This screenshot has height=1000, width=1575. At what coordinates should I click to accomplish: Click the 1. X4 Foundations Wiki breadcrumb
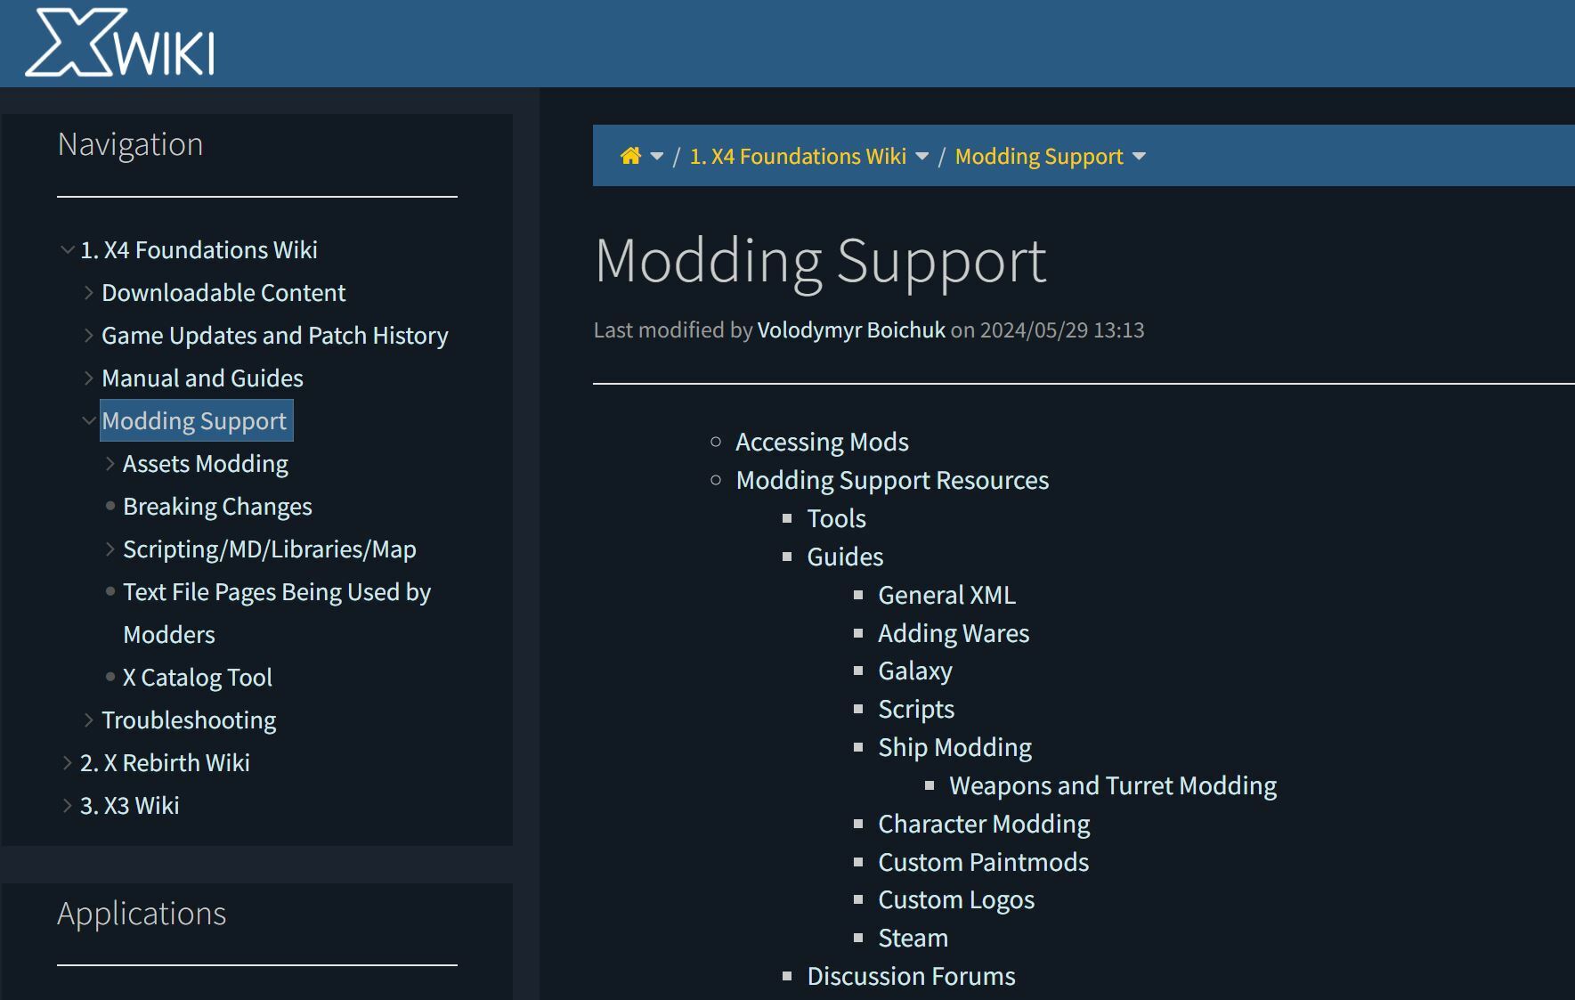(797, 157)
